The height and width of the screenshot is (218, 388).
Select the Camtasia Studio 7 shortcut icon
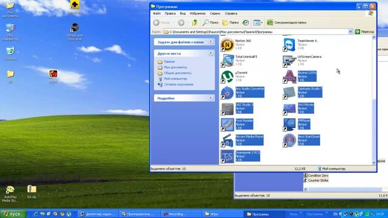point(289,93)
